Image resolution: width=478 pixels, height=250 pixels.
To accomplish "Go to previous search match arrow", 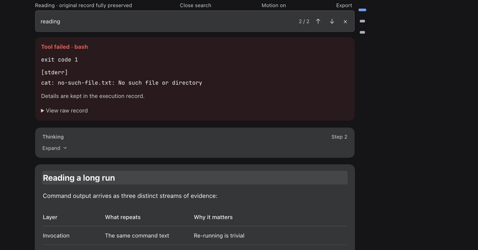I will pyautogui.click(x=318, y=22).
